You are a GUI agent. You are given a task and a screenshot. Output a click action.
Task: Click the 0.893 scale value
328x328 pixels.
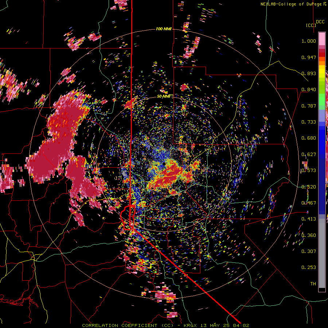point(309,73)
